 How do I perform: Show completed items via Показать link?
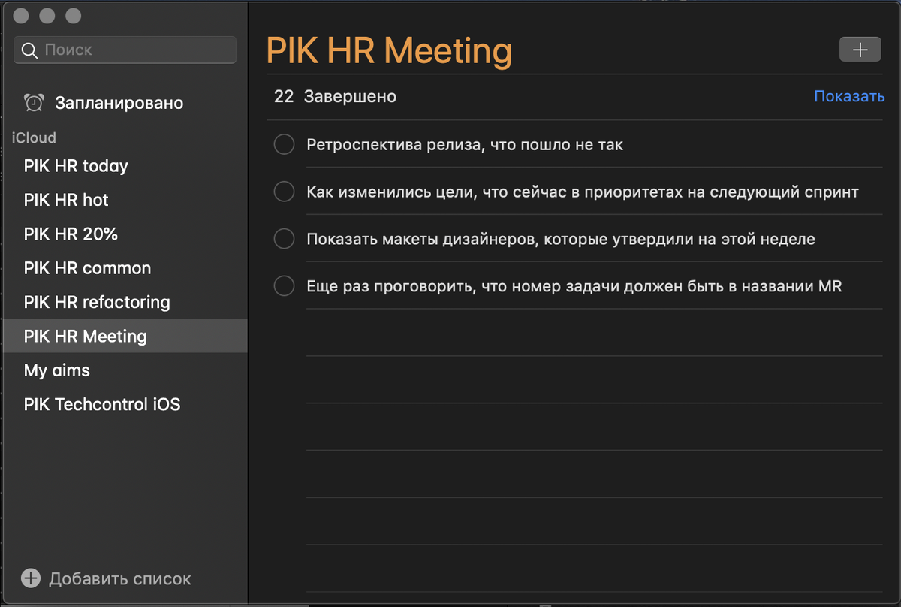[x=849, y=97]
